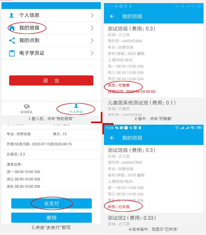Switch to 个人中心 bottom tab
Viewport: 206px width, 235px height.
tap(76, 109)
